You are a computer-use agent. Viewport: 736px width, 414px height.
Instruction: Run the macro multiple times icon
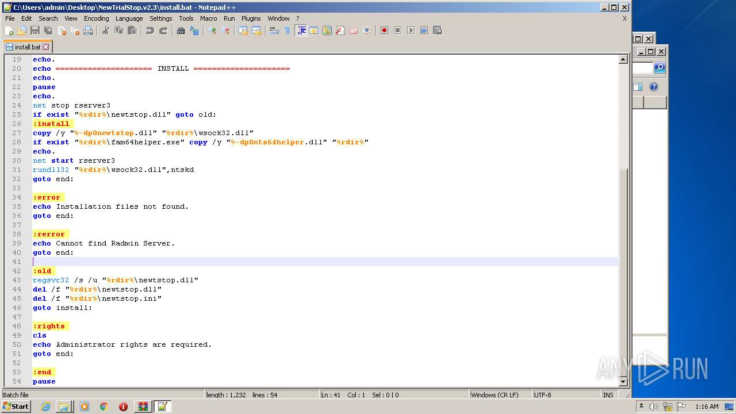pos(424,30)
